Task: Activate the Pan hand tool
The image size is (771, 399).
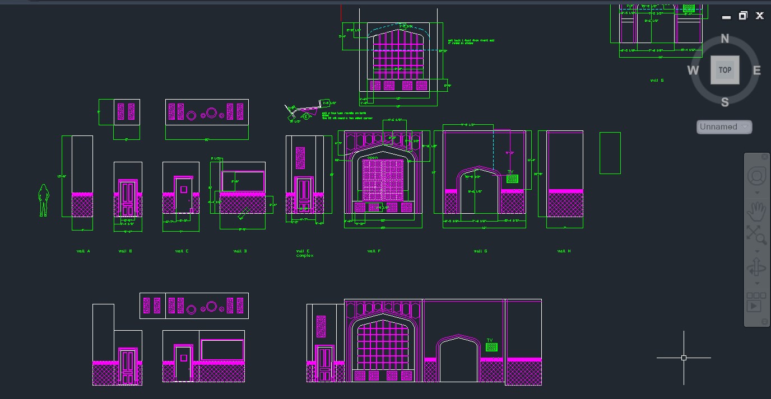Action: pyautogui.click(x=756, y=212)
